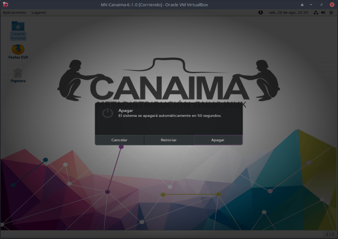Minimize the VirtualBox window
The image size is (338, 239).
click(312, 5)
